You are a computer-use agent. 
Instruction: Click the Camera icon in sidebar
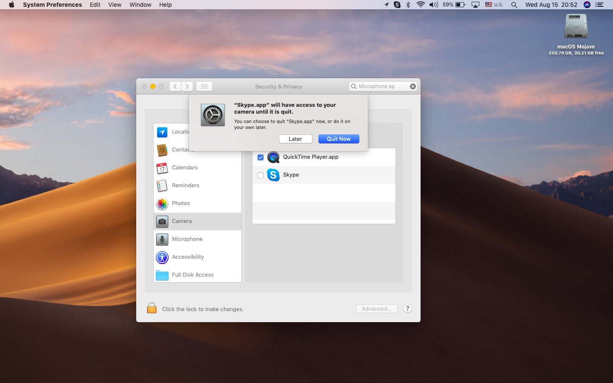(162, 222)
